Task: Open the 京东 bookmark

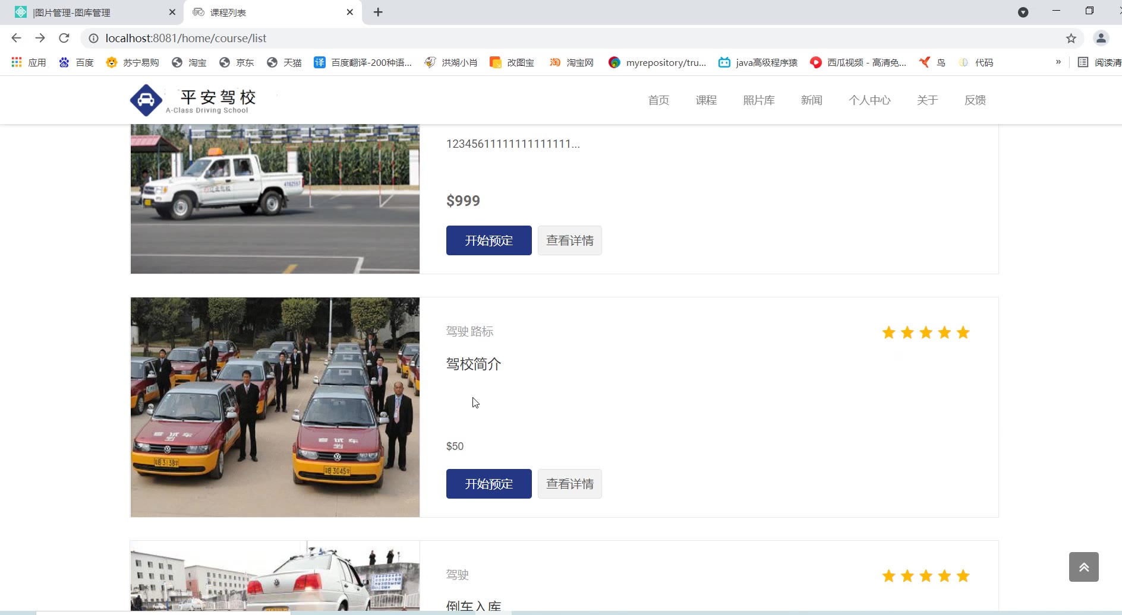Action: (237, 62)
